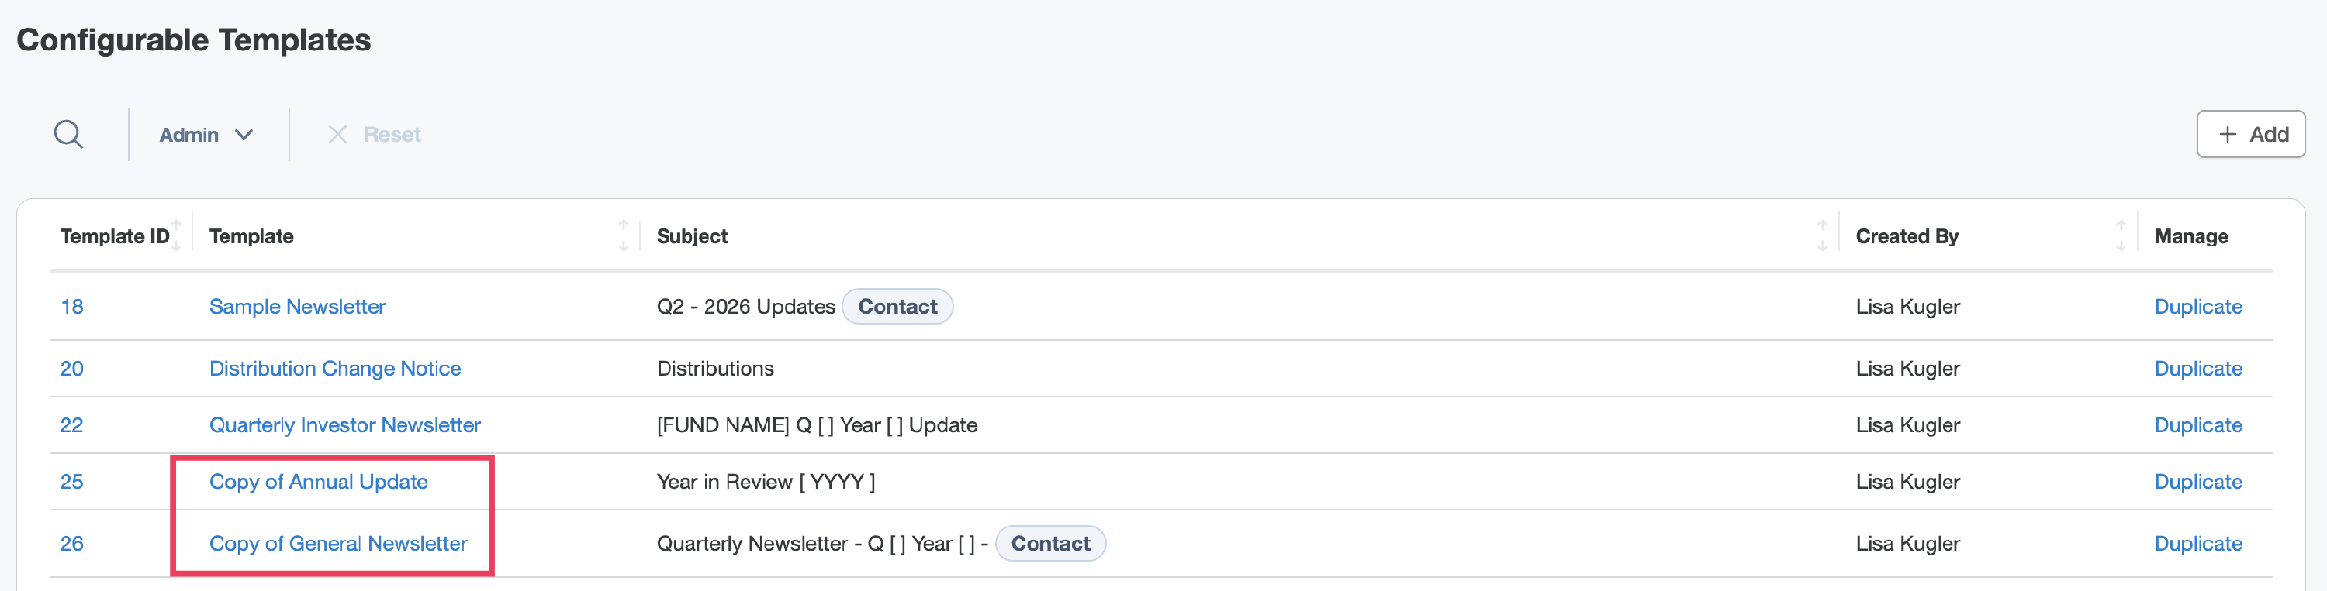Open the search magnifier icon

(69, 135)
